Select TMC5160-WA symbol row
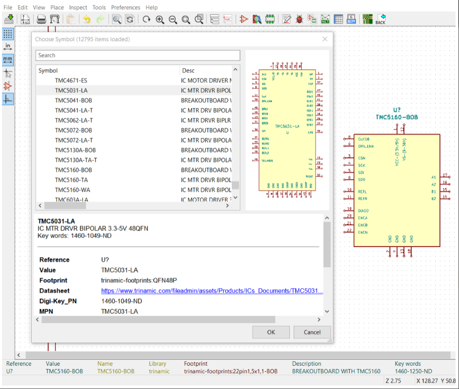Image resolution: width=459 pixels, height=389 pixels. 134,190
